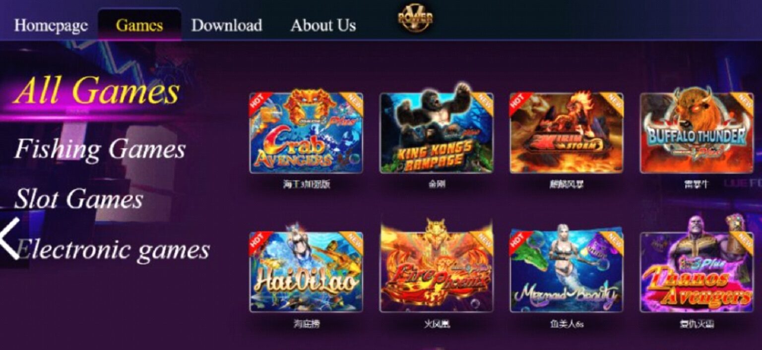Open the Fire Phoenix game tile

click(x=437, y=267)
